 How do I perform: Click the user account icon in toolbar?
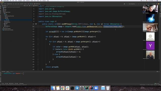(x=124, y=4)
